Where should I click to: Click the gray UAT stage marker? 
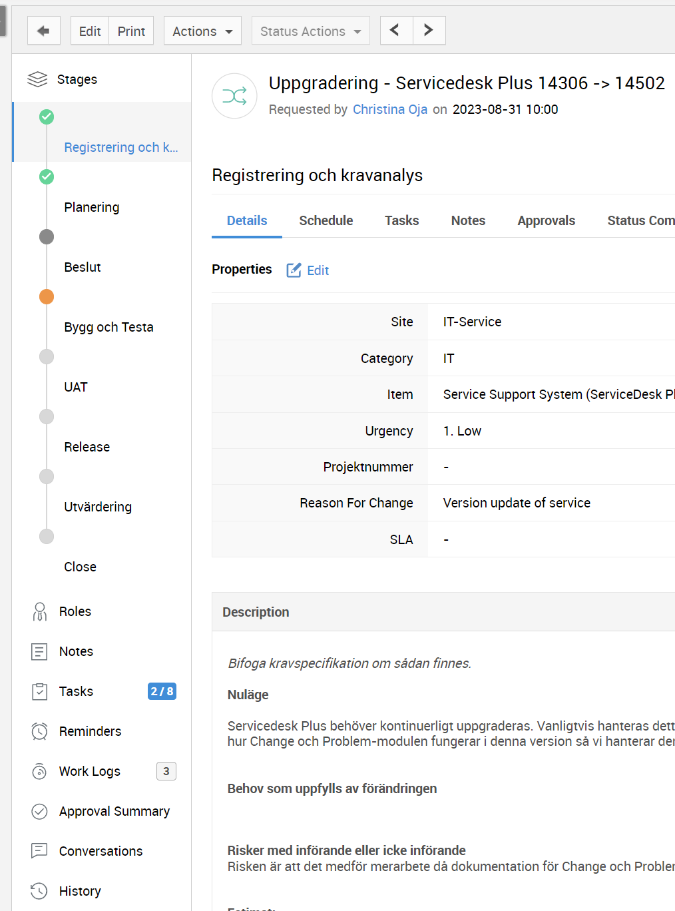47,357
